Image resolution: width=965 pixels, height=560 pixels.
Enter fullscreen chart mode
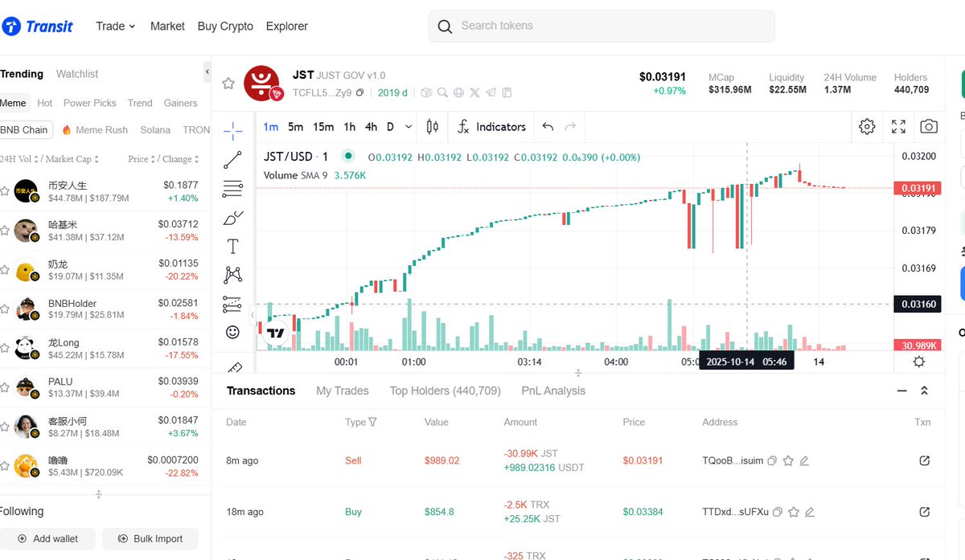(899, 126)
